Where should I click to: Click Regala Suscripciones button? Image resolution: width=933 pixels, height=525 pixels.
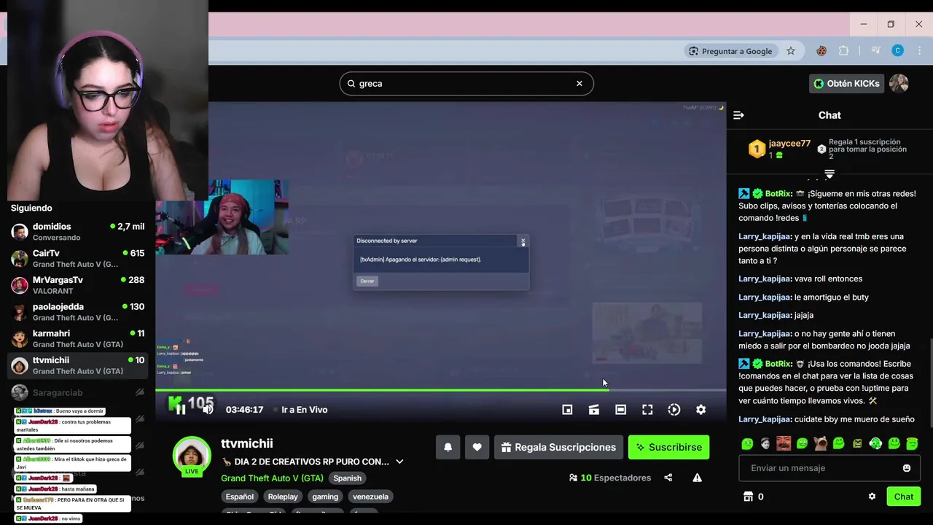click(x=558, y=447)
